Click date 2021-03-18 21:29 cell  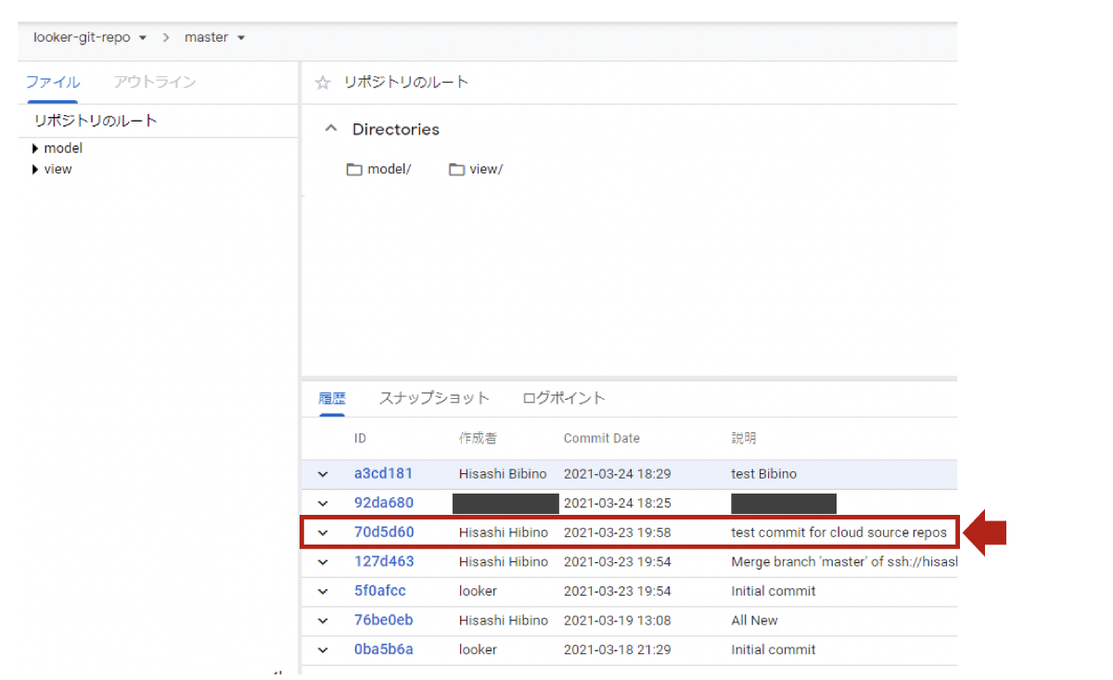point(617,649)
